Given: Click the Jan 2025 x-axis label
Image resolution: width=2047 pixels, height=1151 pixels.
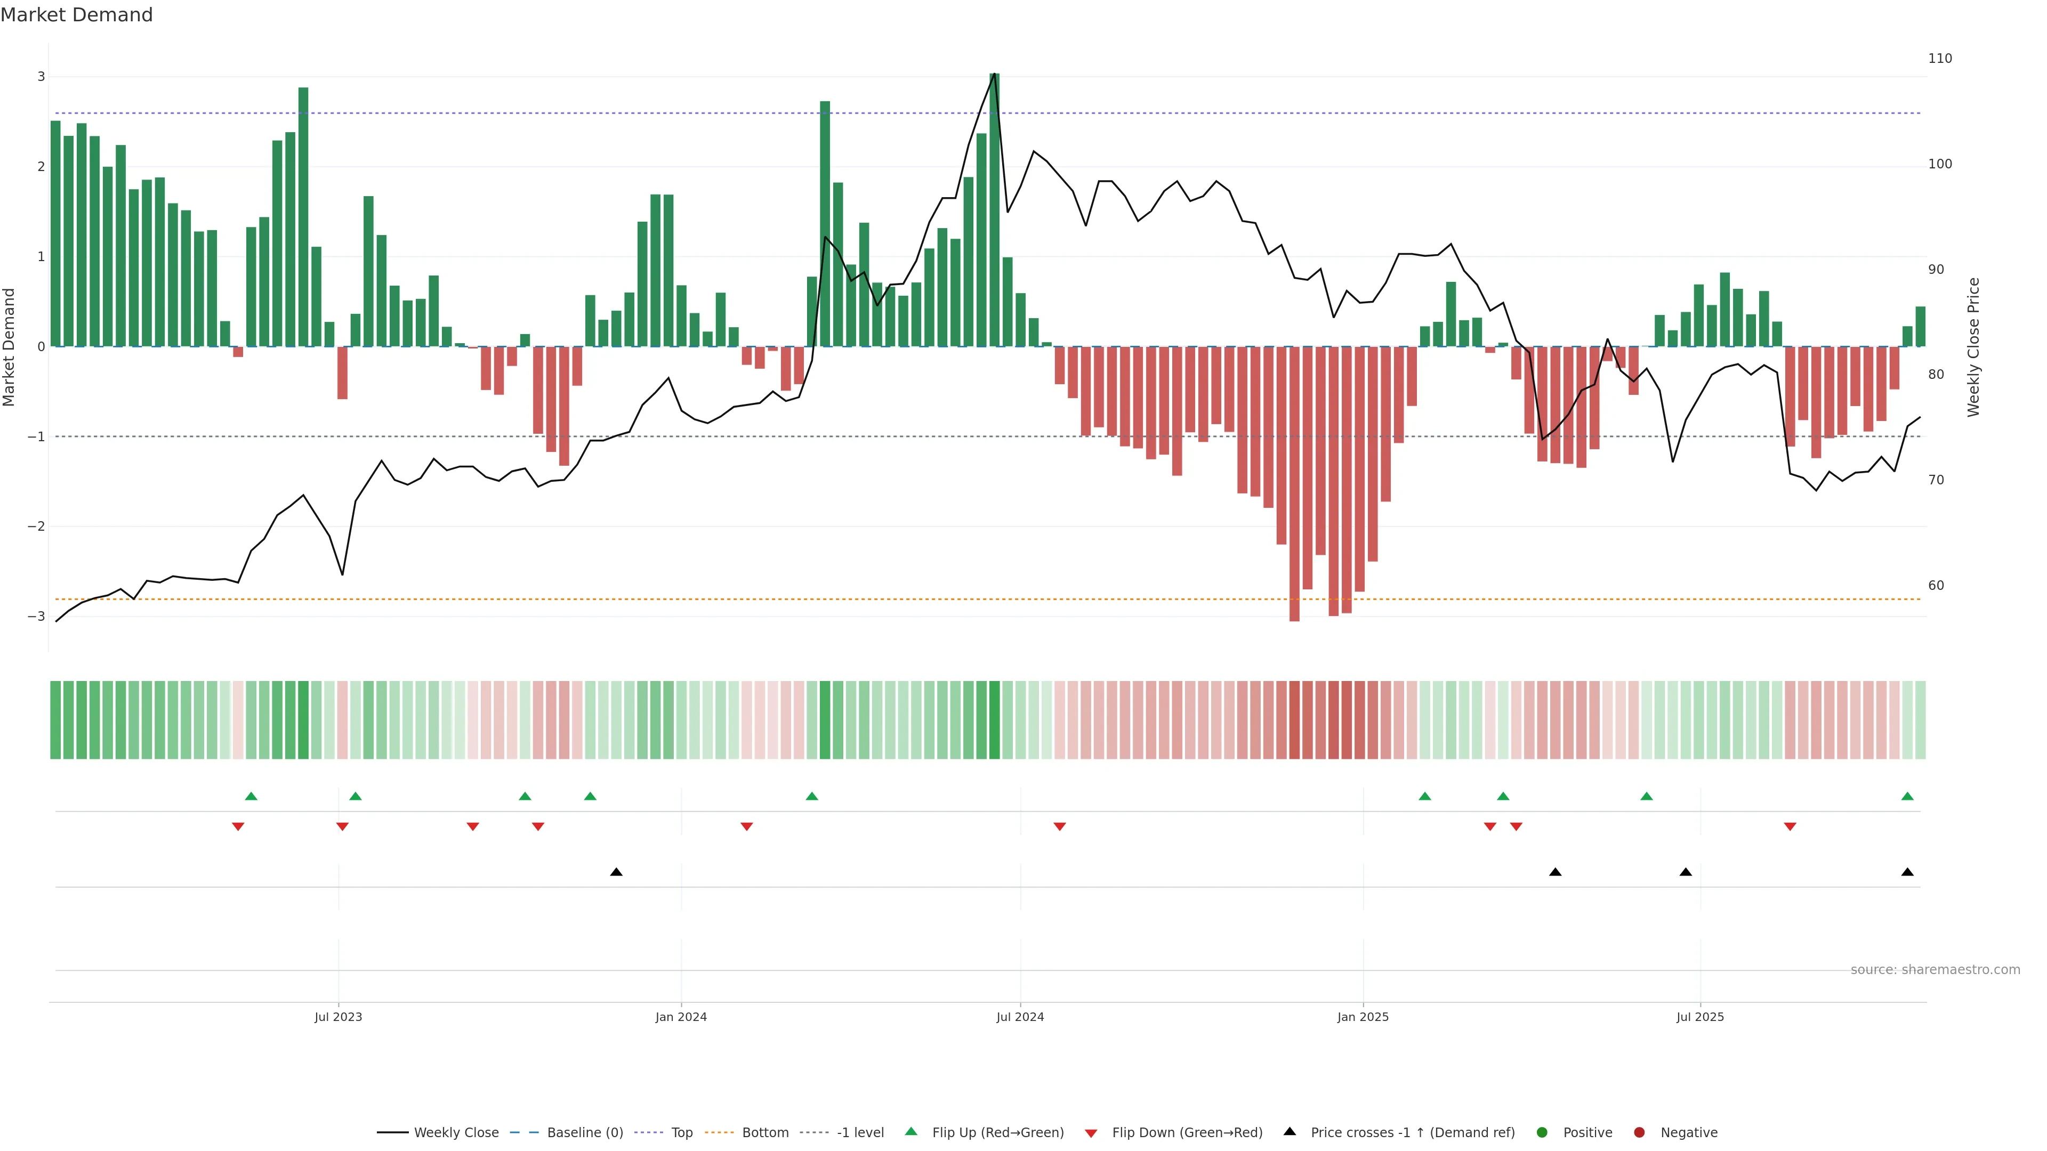Looking at the screenshot, I should tap(1363, 1017).
